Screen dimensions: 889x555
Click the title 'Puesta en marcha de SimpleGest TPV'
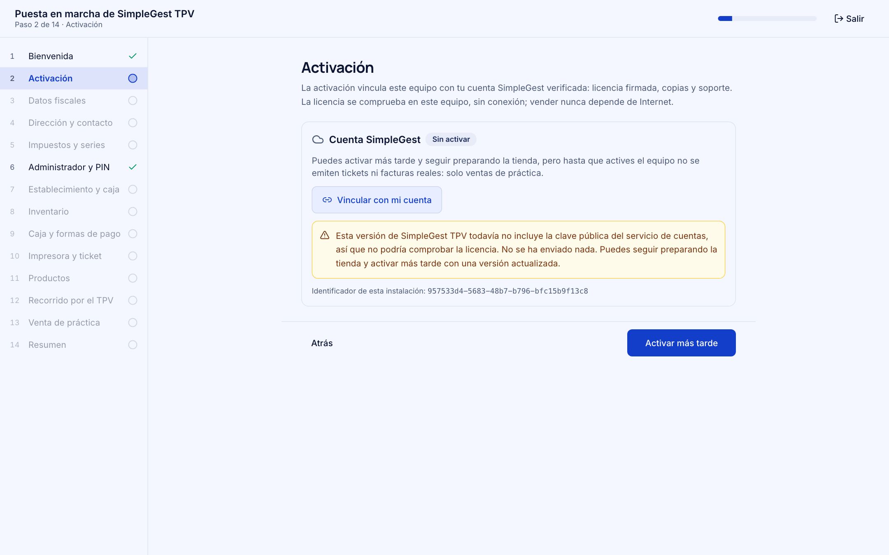105,14
